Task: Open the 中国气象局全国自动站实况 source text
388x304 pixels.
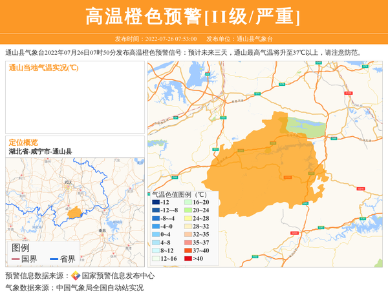Action: coord(100,288)
